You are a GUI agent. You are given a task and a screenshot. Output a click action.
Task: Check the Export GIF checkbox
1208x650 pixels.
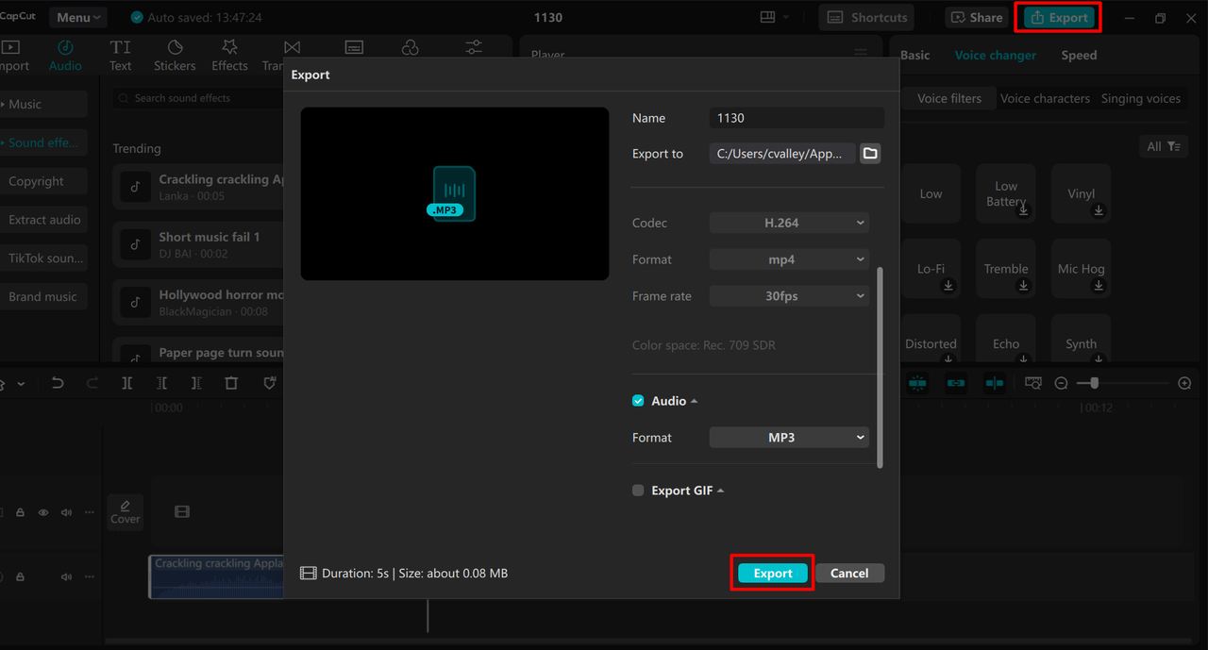tap(638, 491)
